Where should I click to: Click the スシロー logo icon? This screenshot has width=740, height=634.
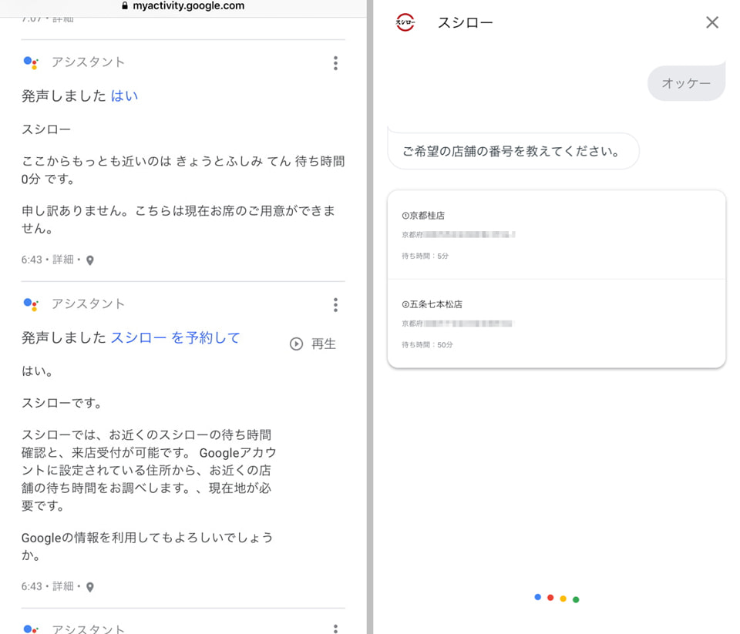point(405,22)
